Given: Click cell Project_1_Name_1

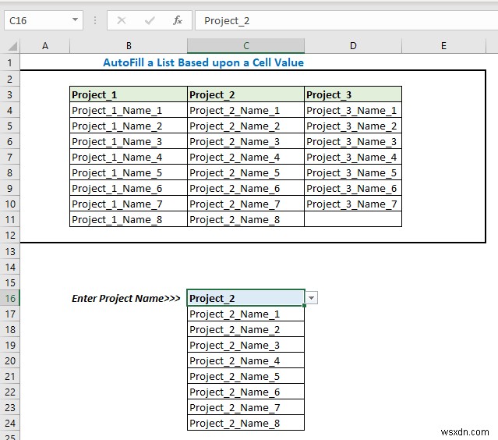Looking at the screenshot, I should pyautogui.click(x=129, y=110).
